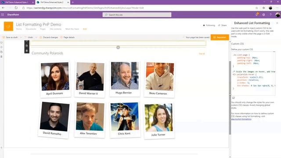
Task: Click the Custom CSS section heading
Action: tap(237, 44)
